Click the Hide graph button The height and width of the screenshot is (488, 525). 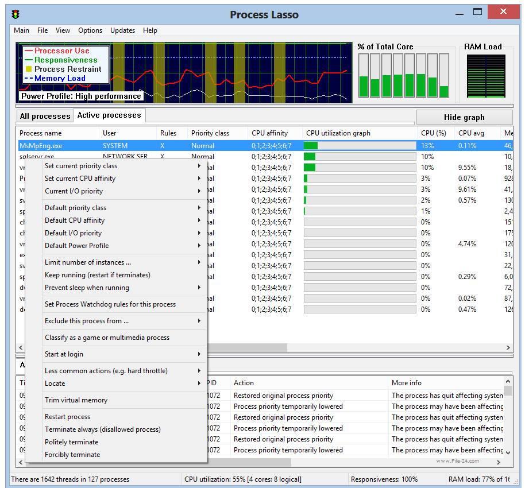pos(464,117)
